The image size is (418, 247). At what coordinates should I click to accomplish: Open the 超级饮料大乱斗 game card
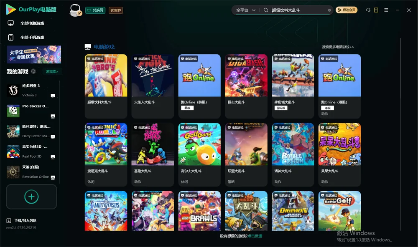[106, 86]
